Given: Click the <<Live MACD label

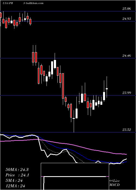Looking at the screenshot, I should click(115, 183).
